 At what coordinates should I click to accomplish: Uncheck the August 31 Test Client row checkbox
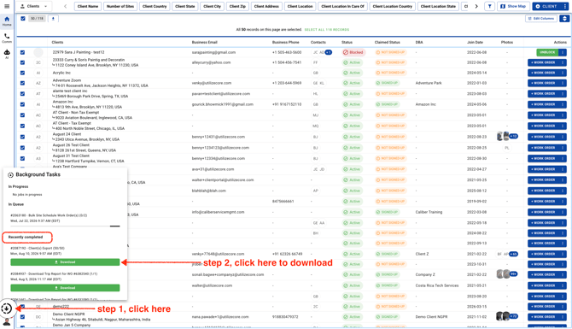[22, 158]
